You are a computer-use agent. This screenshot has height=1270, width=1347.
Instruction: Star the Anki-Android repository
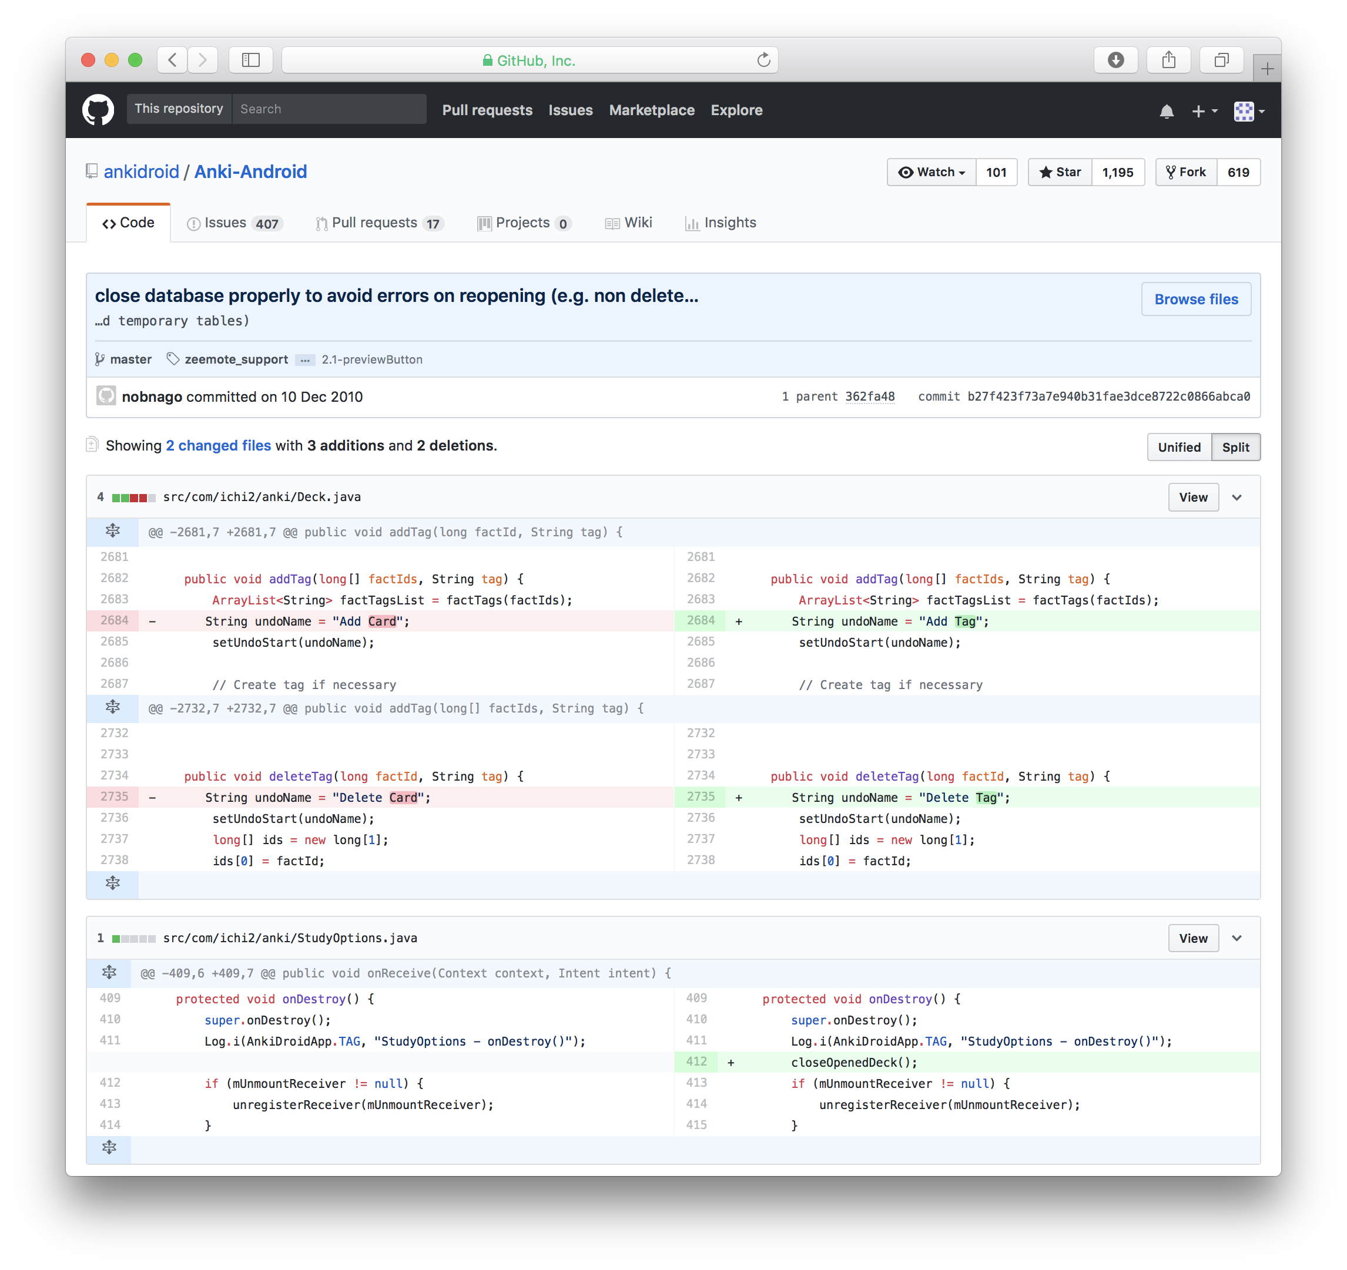1060,172
